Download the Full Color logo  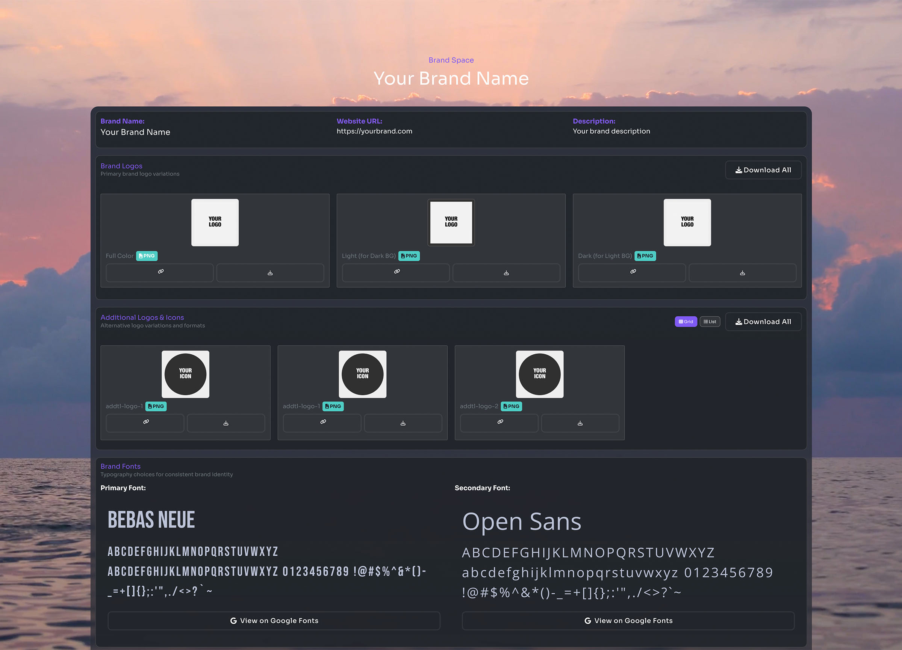[270, 272]
